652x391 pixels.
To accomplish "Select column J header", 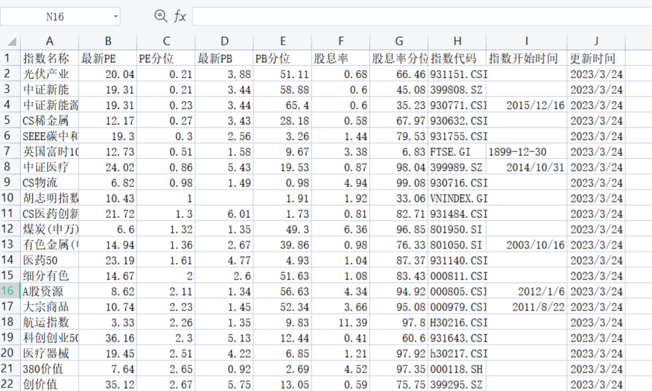I will (x=596, y=41).
